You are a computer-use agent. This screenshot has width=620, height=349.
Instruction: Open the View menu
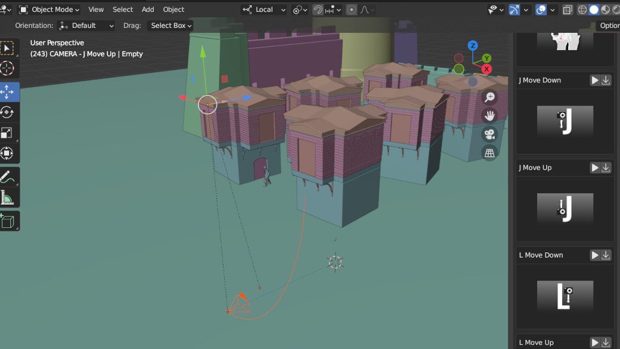[96, 10]
